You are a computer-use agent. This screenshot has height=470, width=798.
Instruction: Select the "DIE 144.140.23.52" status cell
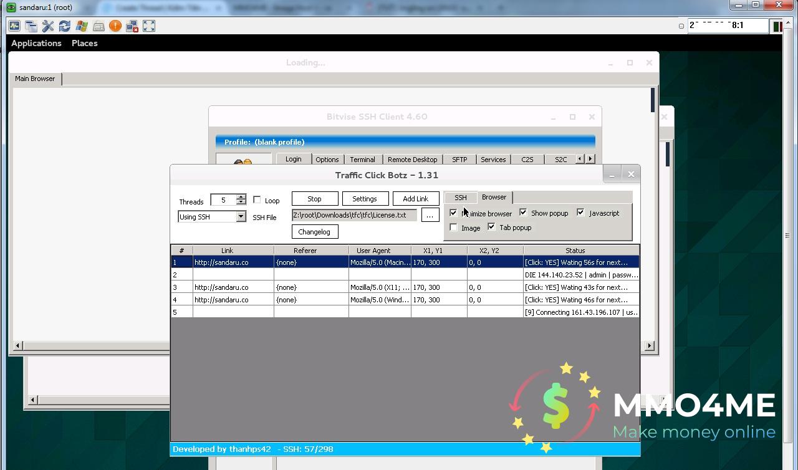coord(581,275)
